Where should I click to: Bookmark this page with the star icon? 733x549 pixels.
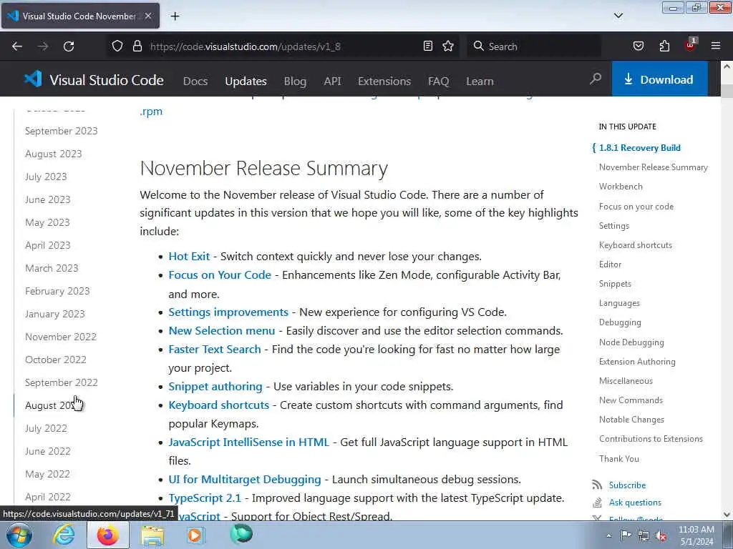[448, 46]
